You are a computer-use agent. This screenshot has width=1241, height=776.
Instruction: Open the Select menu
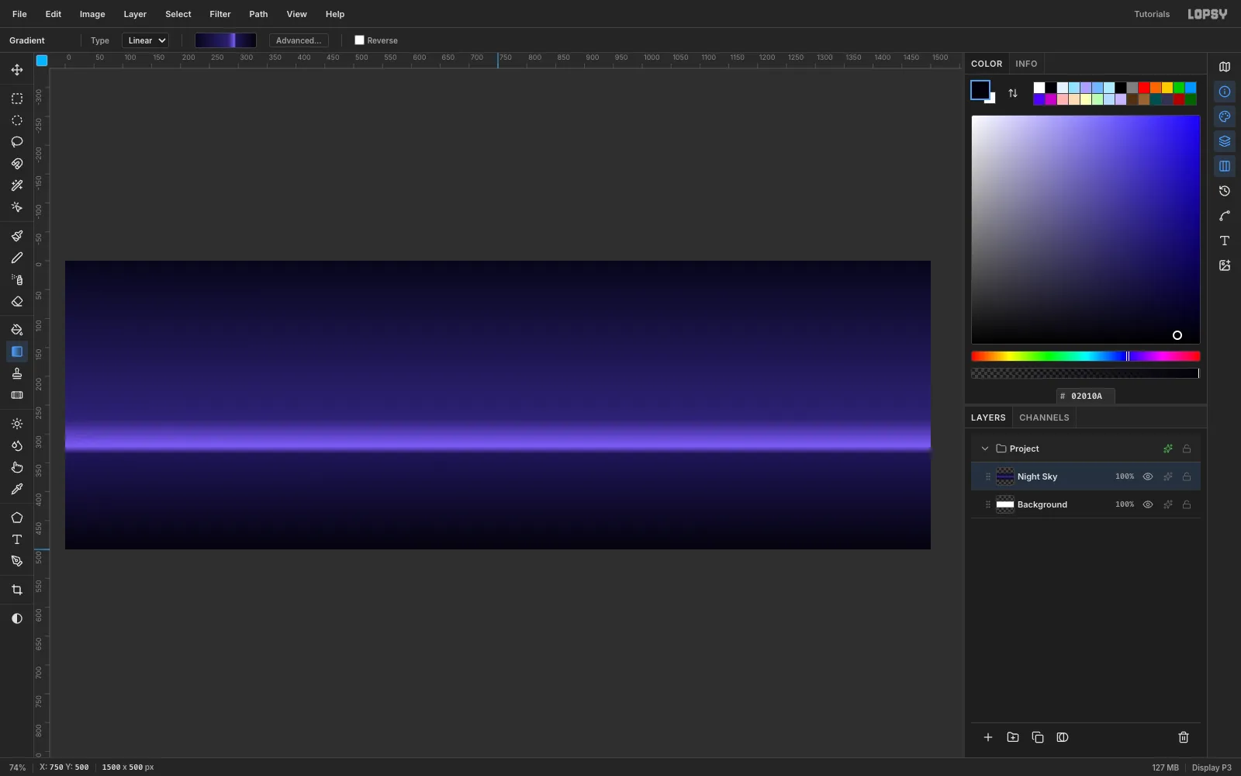[x=178, y=14]
